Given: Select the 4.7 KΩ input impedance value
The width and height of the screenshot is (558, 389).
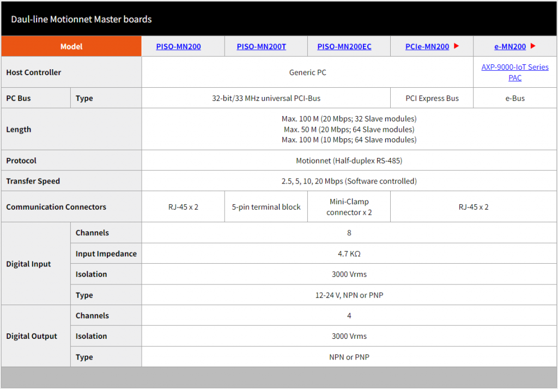Looking at the screenshot, I should (349, 254).
